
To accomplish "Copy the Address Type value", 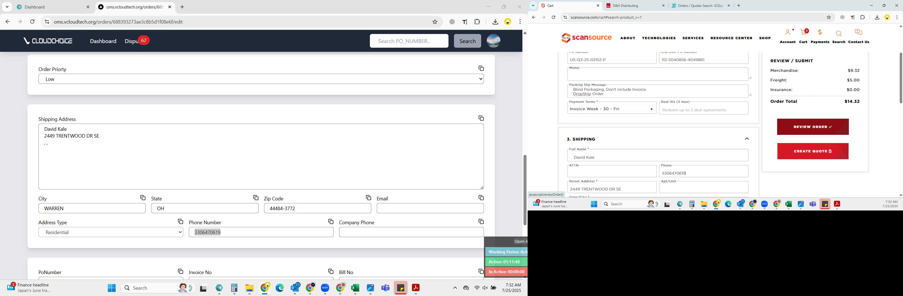I will 180,221.
